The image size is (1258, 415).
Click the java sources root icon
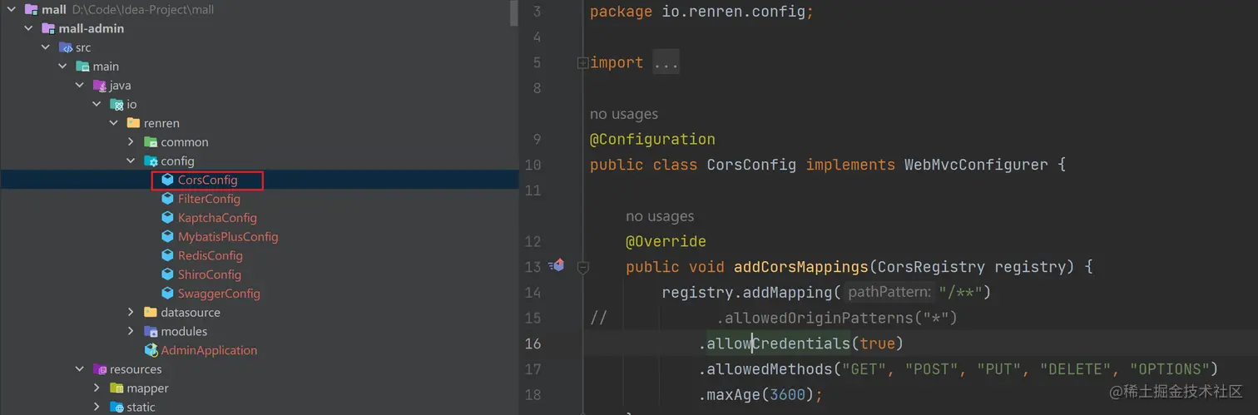100,86
